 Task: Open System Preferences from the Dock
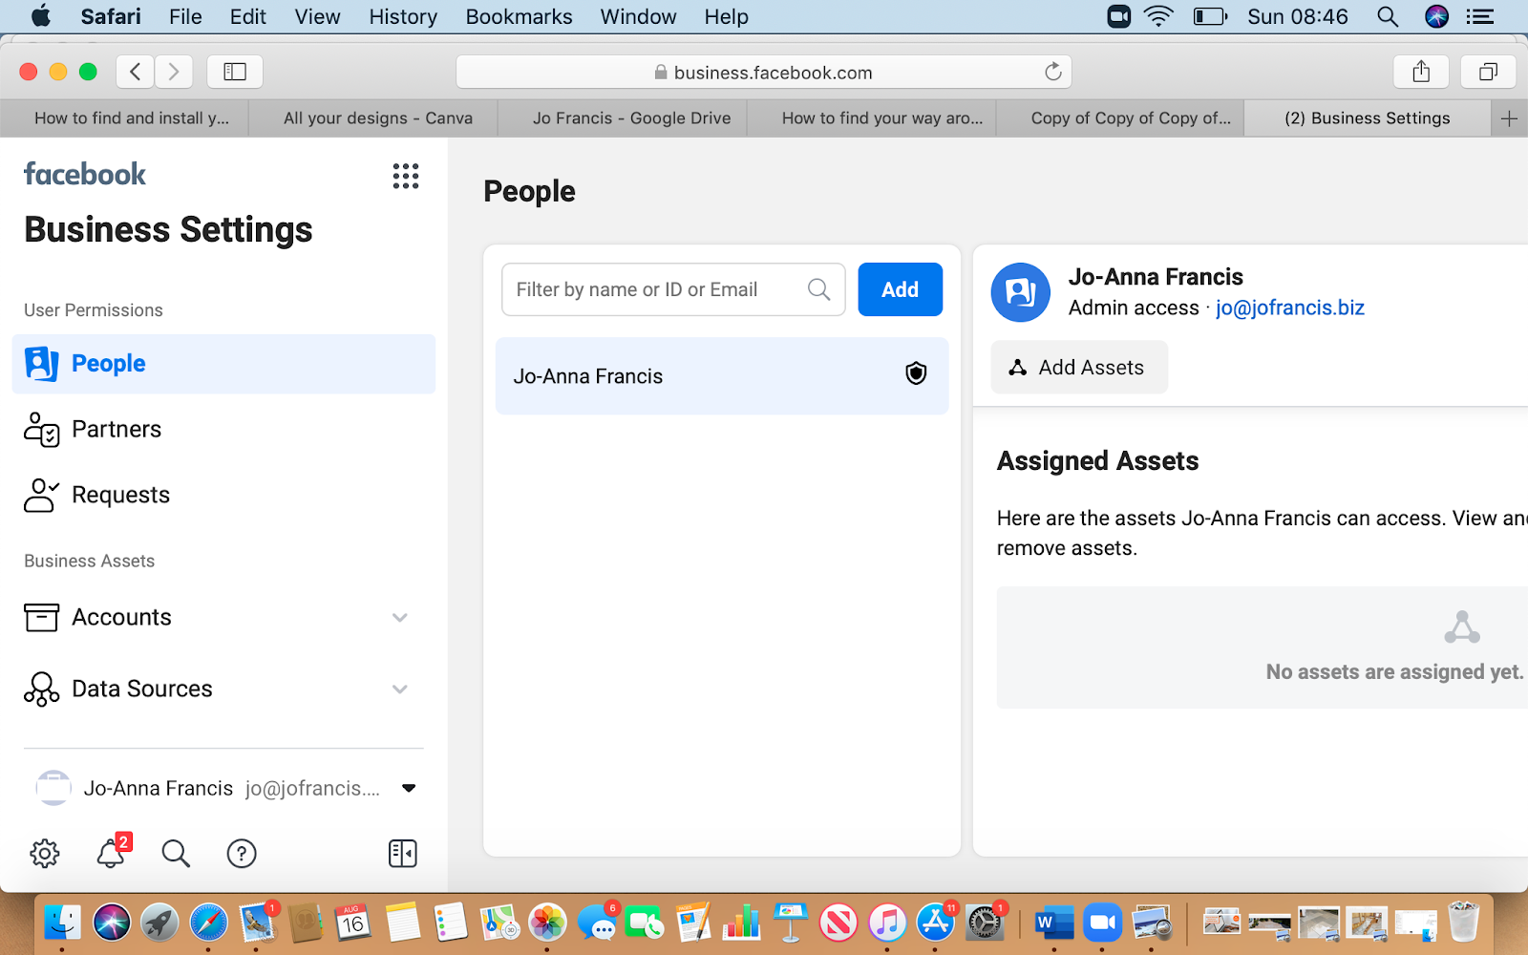(x=985, y=923)
